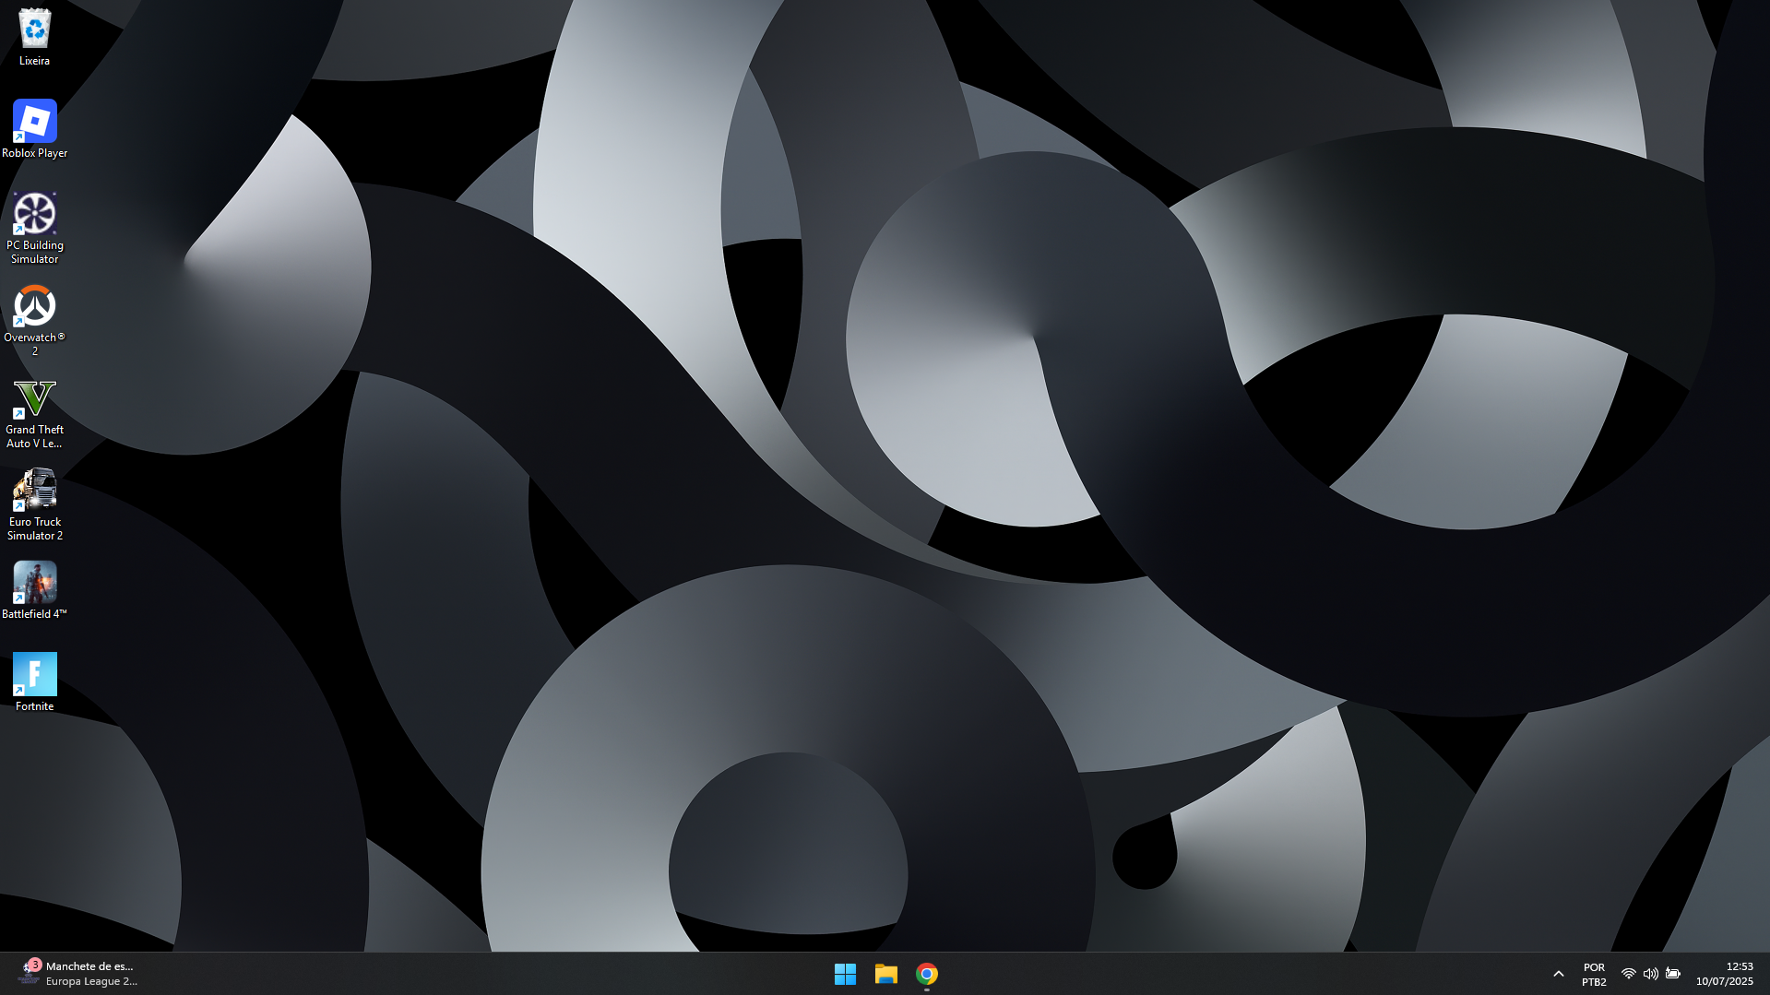Open the Windows Start menu
Image resolution: width=1770 pixels, height=995 pixels.
[845, 974]
